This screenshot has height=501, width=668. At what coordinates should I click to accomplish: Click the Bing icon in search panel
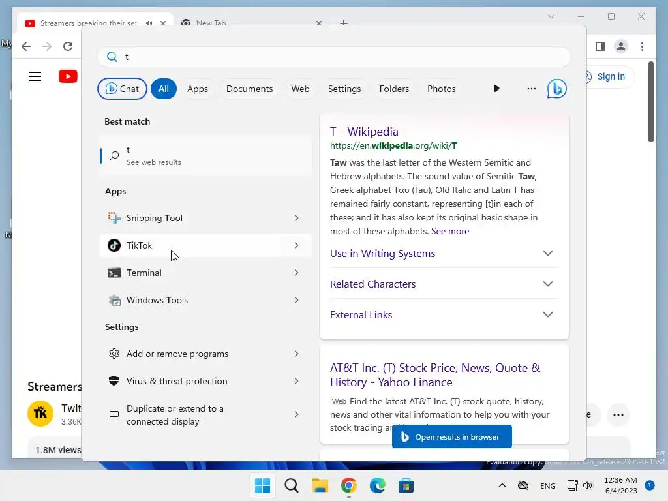click(x=556, y=89)
